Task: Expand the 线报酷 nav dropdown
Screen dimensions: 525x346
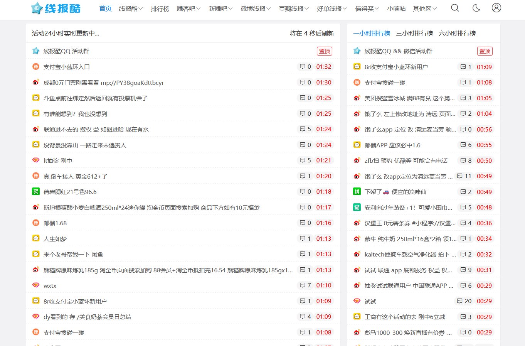Action: click(x=131, y=8)
